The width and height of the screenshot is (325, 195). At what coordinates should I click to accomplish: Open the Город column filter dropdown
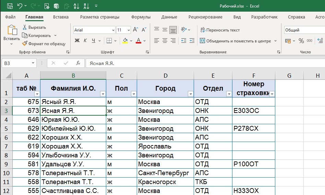coord(191,94)
